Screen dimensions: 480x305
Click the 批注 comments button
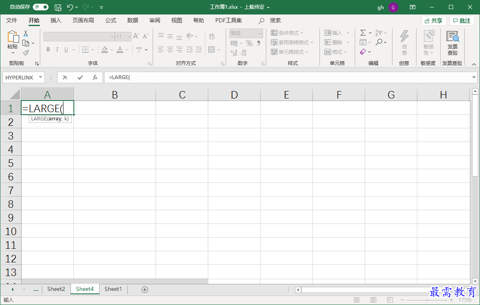[x=462, y=21]
